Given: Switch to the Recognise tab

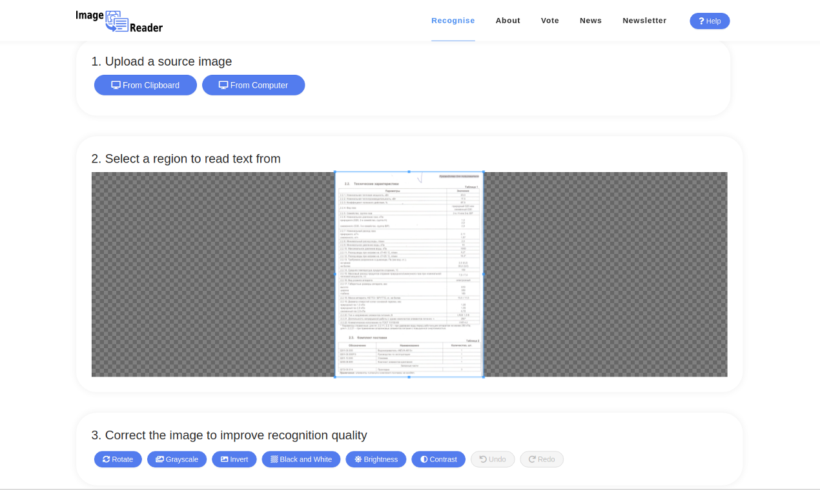Looking at the screenshot, I should [453, 21].
